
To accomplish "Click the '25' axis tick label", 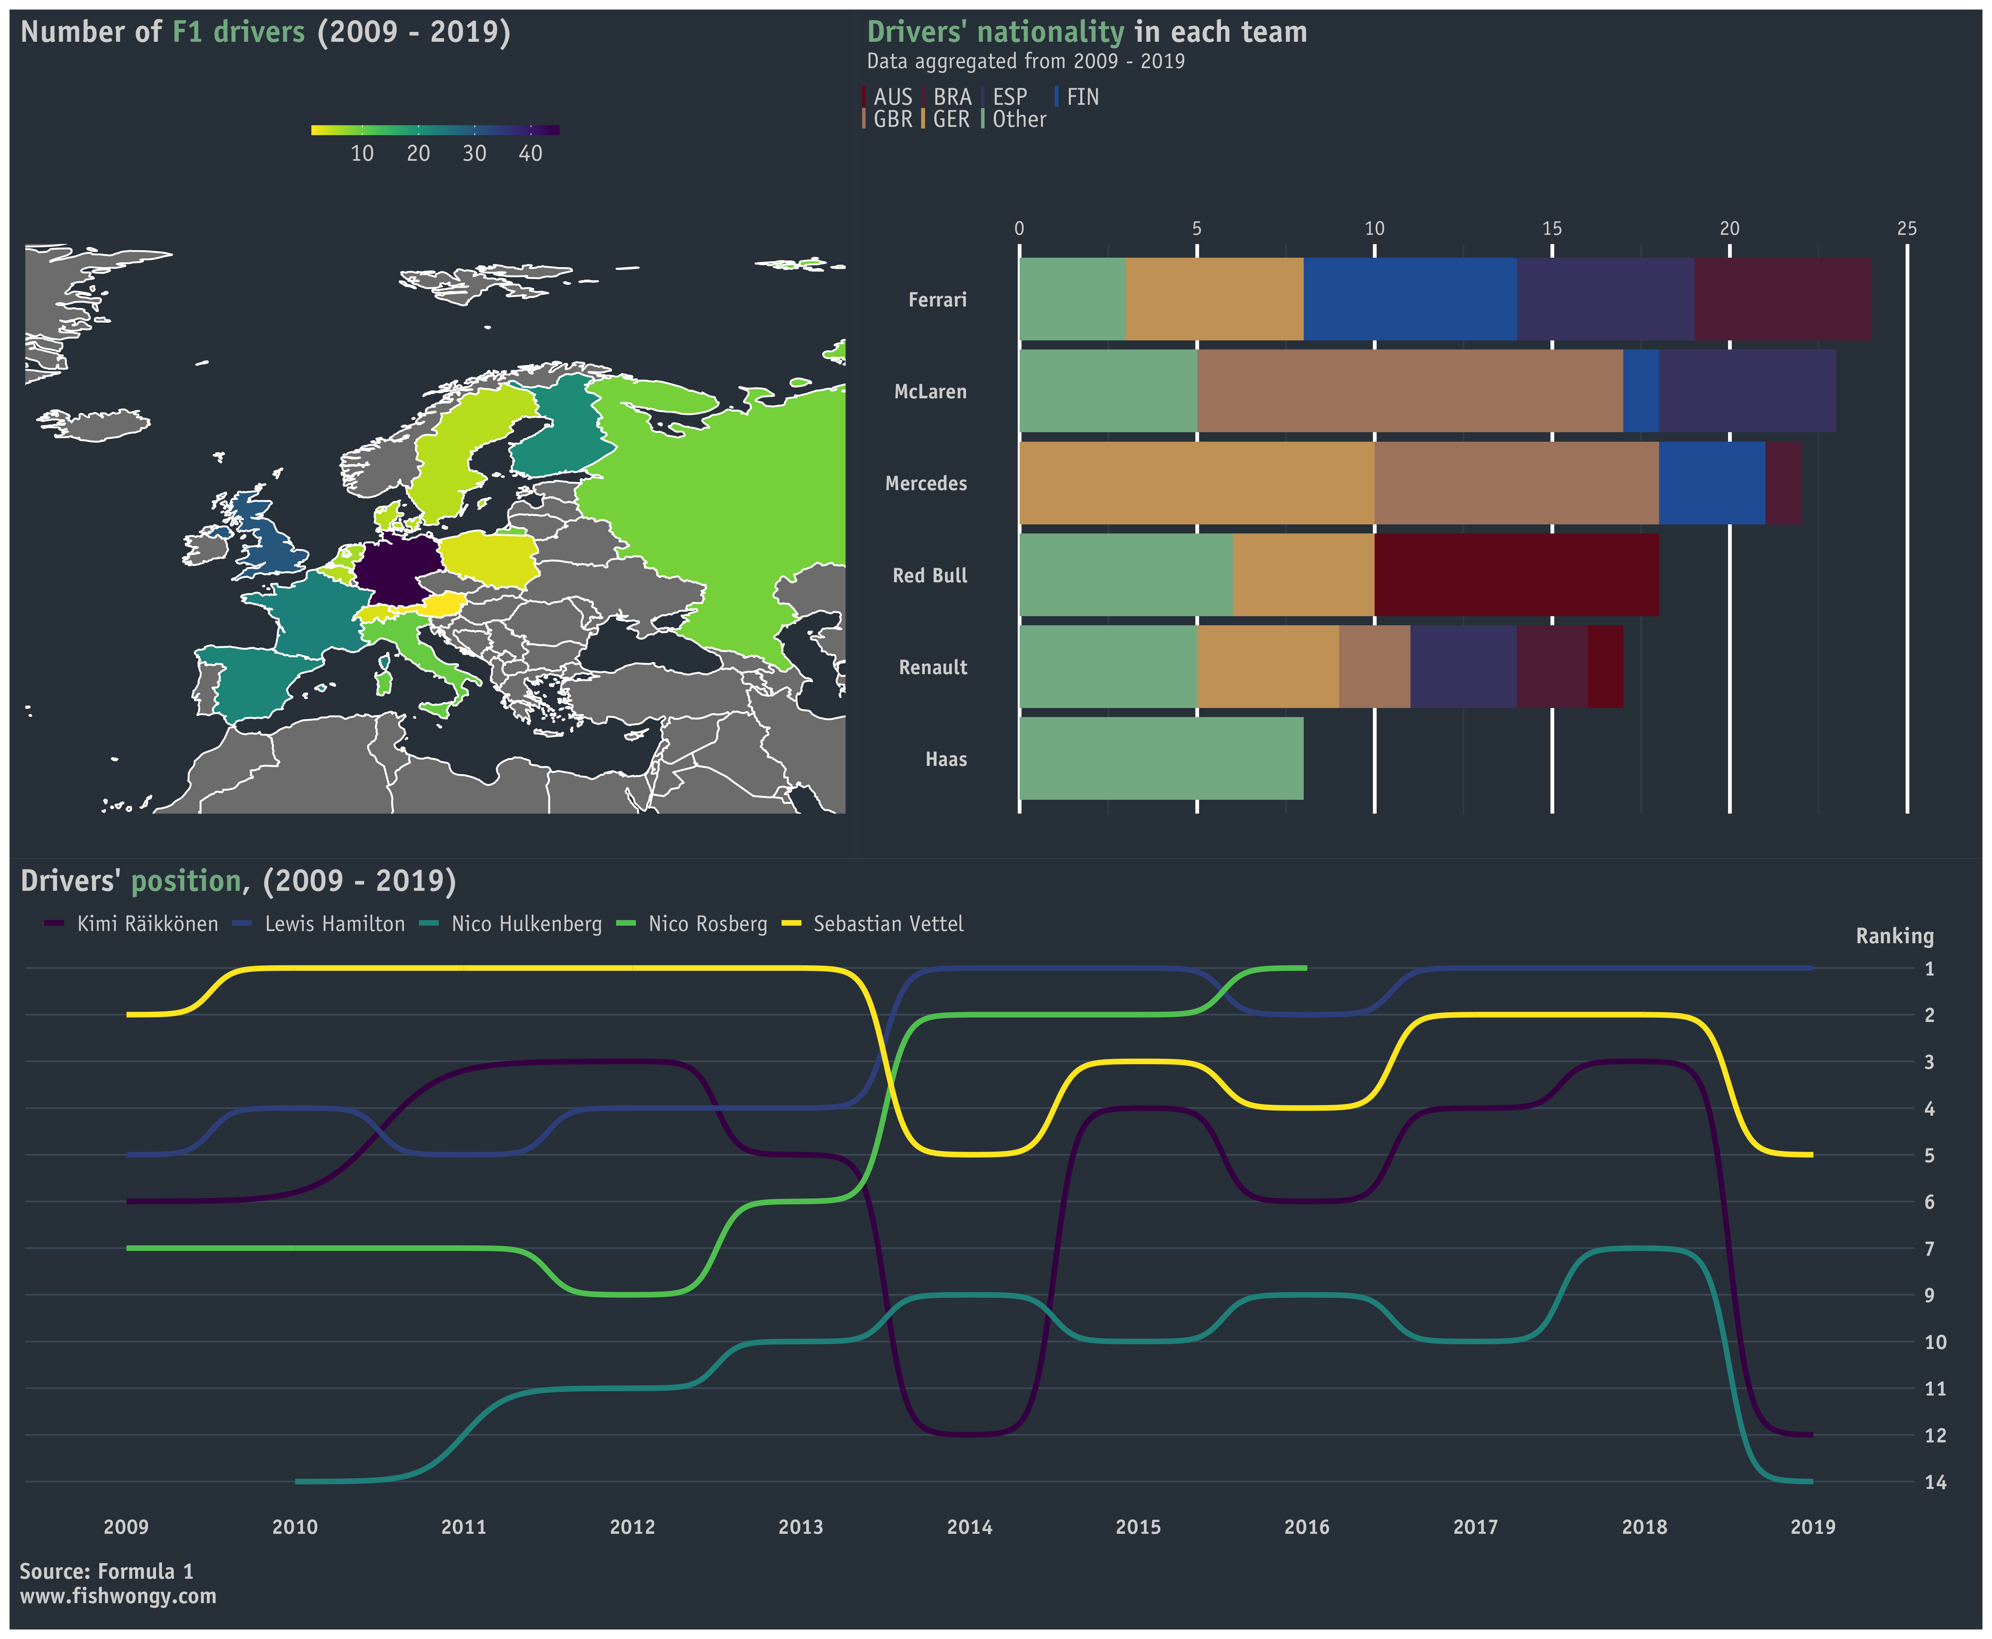I will click(1907, 229).
